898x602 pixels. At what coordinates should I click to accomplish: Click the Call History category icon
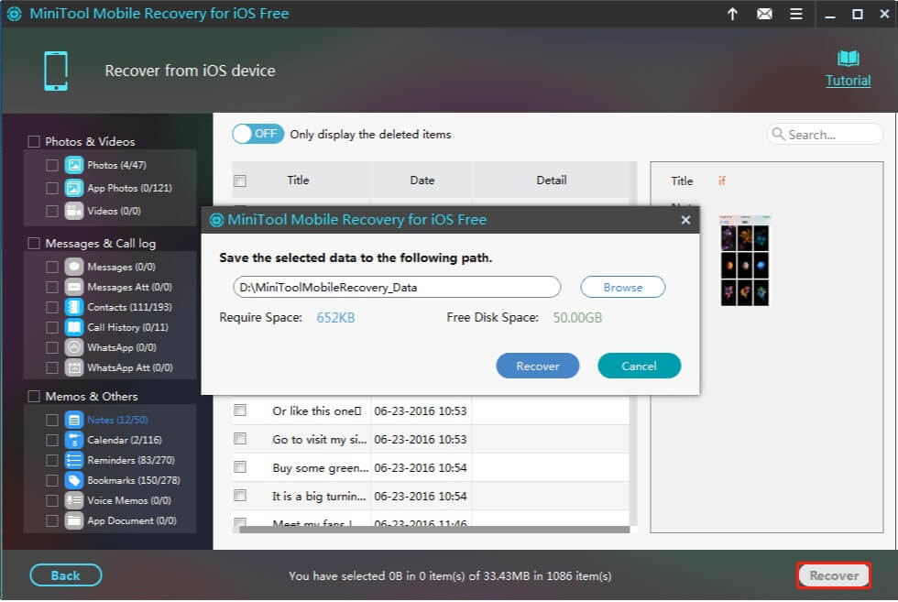(x=74, y=327)
